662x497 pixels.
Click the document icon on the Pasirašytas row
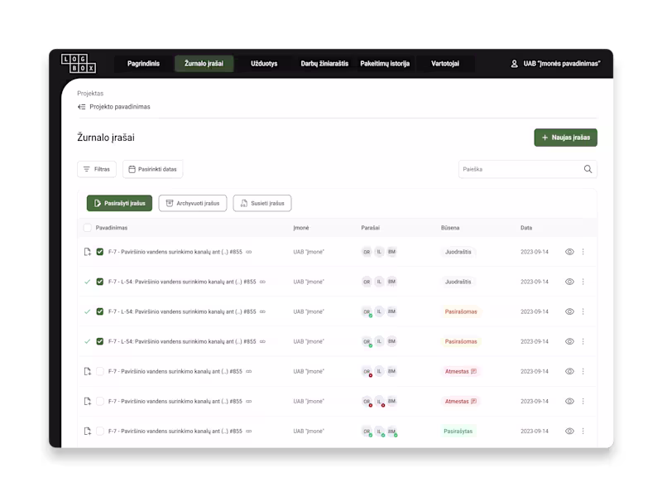[88, 431]
